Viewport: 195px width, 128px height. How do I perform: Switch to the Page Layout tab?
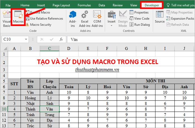(x=61, y=5)
